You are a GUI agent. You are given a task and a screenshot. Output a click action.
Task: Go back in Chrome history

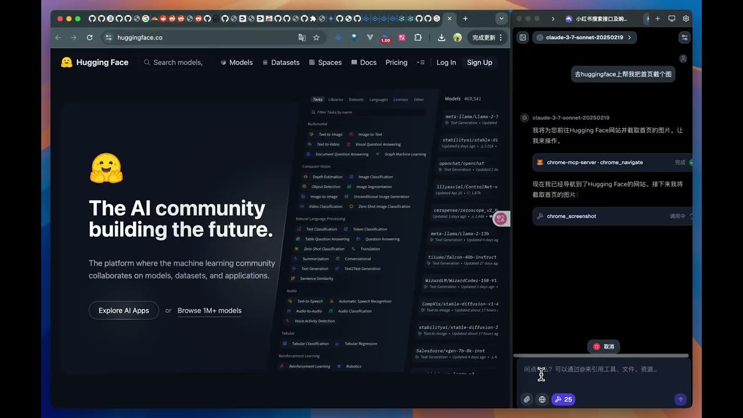[58, 37]
